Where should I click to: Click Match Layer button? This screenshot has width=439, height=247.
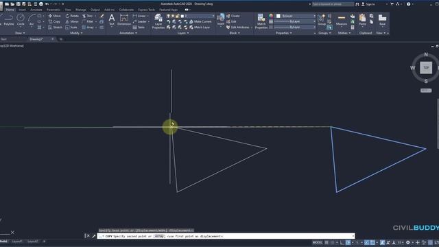tap(200, 27)
